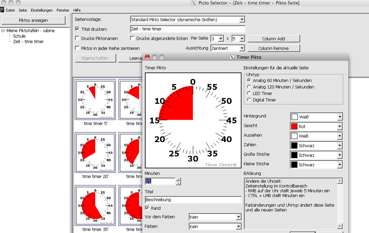Enable Drucke Piktonamen checkbox
Image resolution: width=369 pixels, height=233 pixels.
click(x=77, y=39)
